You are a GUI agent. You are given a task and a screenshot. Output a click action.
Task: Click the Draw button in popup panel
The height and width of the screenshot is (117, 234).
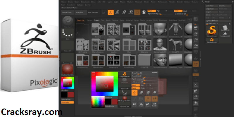pyautogui.click(x=135, y=93)
